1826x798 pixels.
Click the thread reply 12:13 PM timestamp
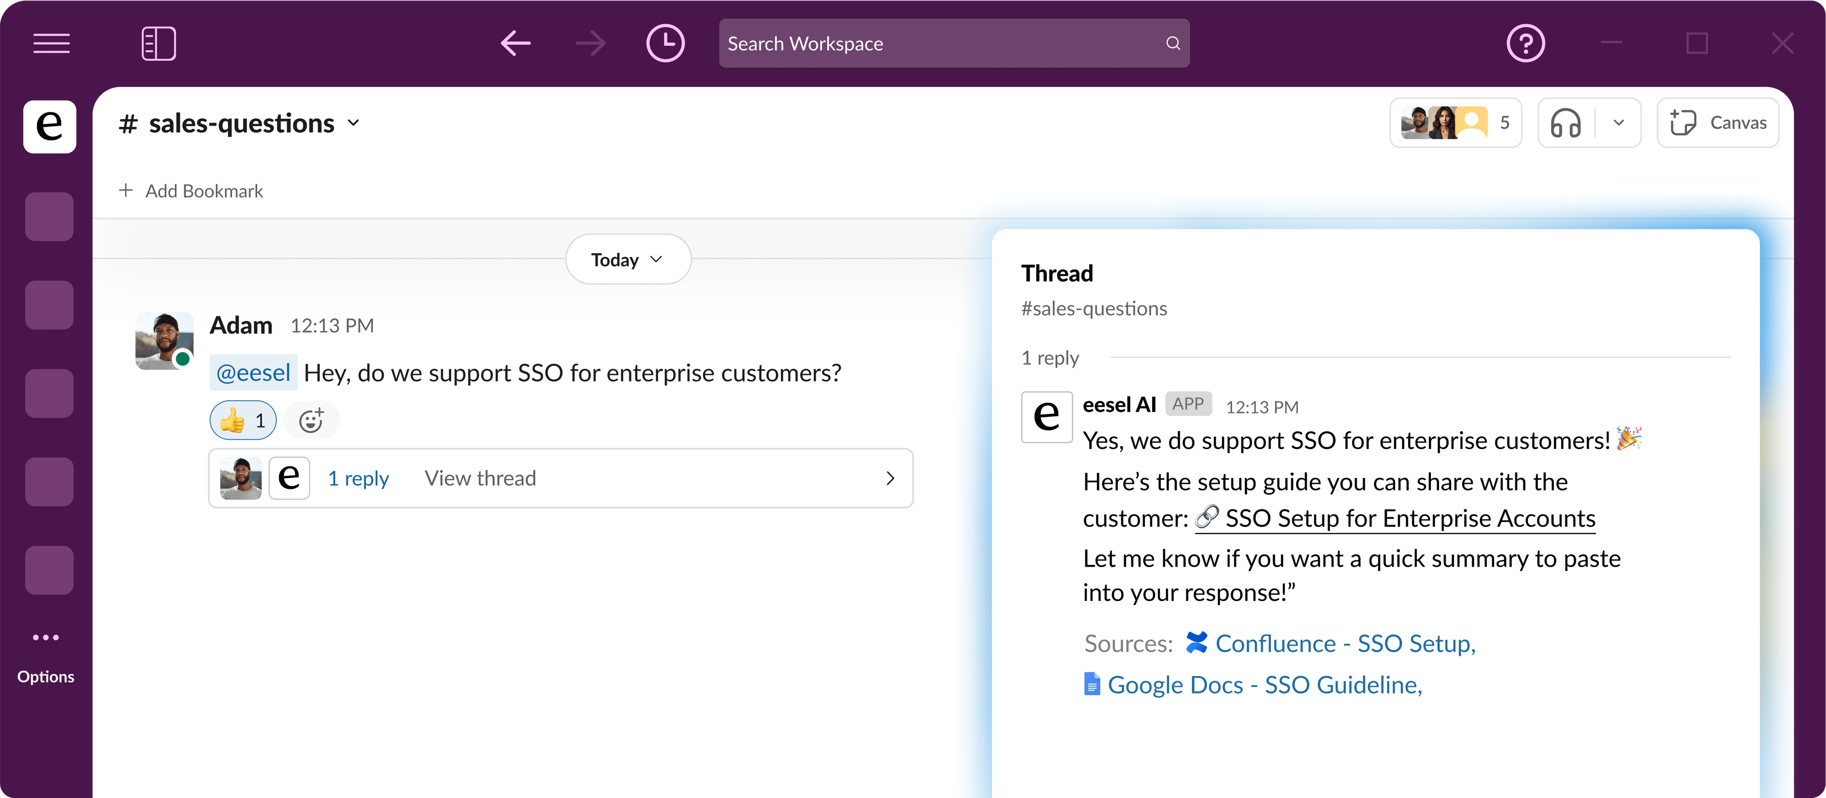point(1262,407)
